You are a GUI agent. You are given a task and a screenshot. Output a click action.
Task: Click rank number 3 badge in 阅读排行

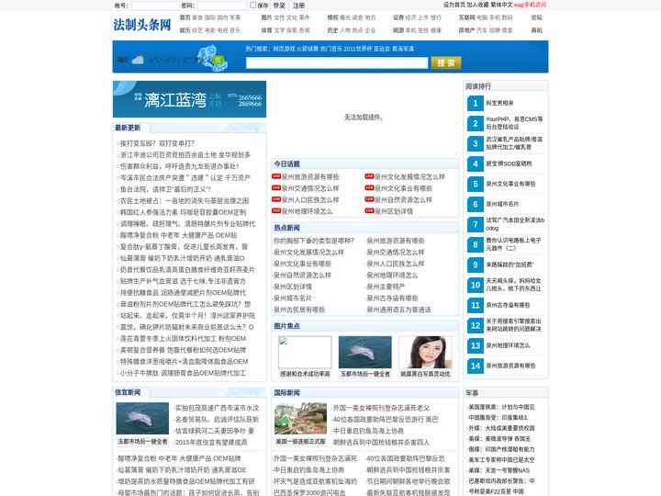[476, 144]
